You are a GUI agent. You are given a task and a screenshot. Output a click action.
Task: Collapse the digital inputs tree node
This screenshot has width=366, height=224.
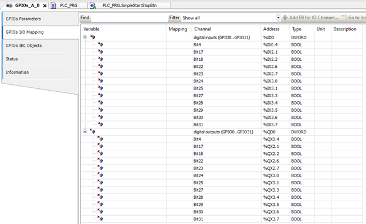click(x=85, y=37)
